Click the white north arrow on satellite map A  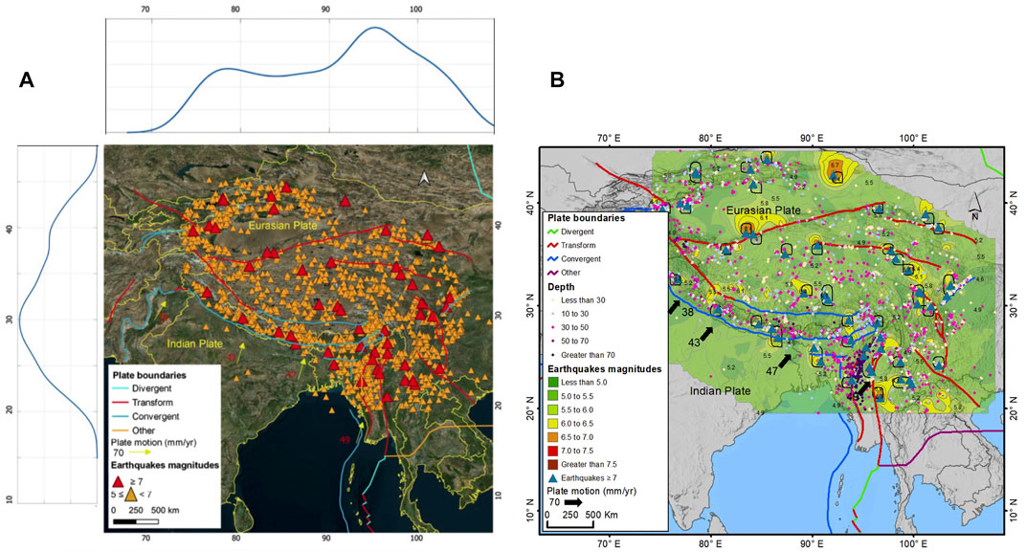click(424, 178)
